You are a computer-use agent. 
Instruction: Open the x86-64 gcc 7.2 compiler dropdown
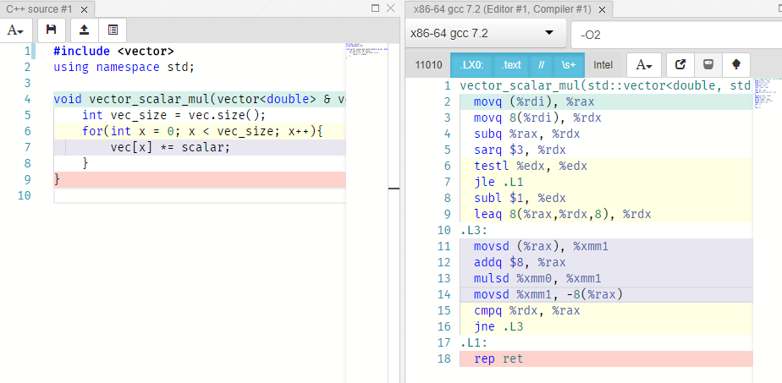point(485,33)
